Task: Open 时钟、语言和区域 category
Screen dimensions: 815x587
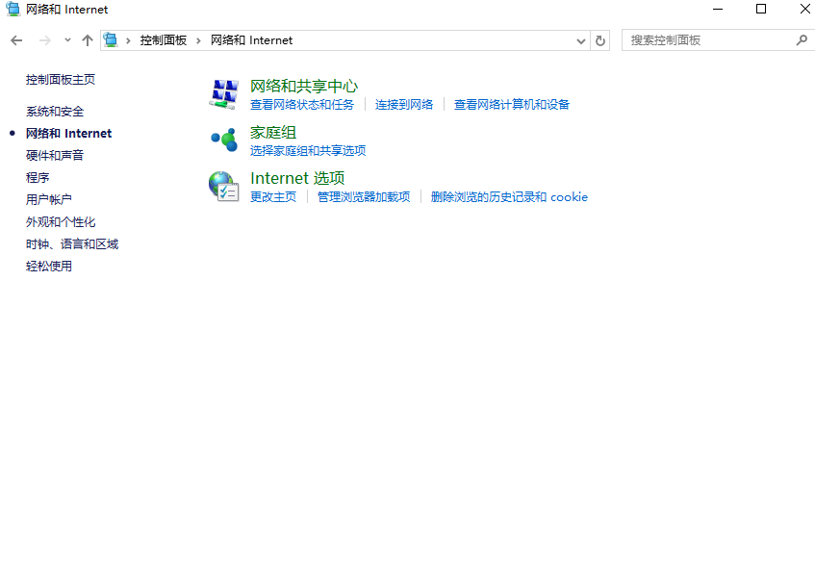Action: pyautogui.click(x=72, y=244)
